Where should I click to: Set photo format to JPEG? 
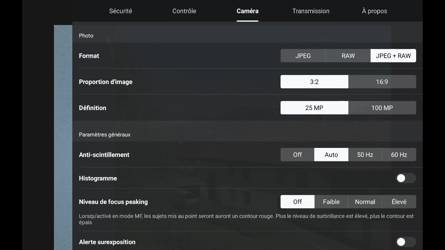pos(303,56)
